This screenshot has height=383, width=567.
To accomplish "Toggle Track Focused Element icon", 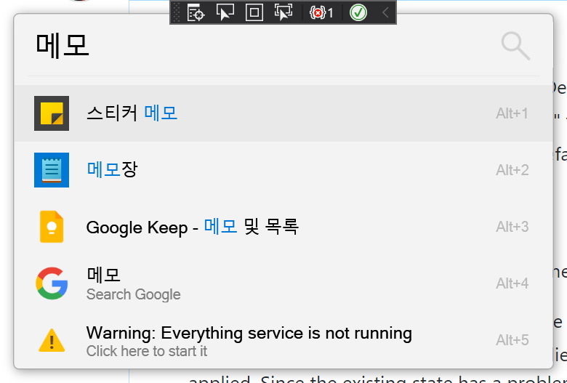I will [x=283, y=12].
